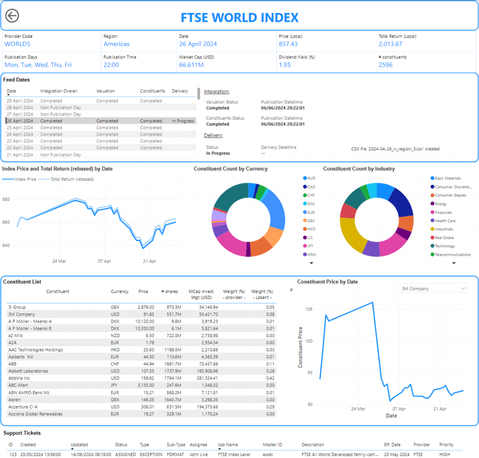Click the Integration Overall column header
479x458 pixels.
(x=59, y=91)
